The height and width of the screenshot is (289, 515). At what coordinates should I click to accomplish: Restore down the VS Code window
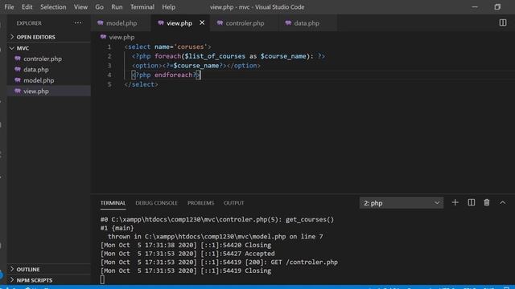point(497,7)
